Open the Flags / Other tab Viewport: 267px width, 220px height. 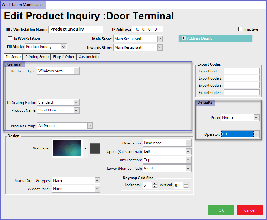pyautogui.click(x=64, y=57)
